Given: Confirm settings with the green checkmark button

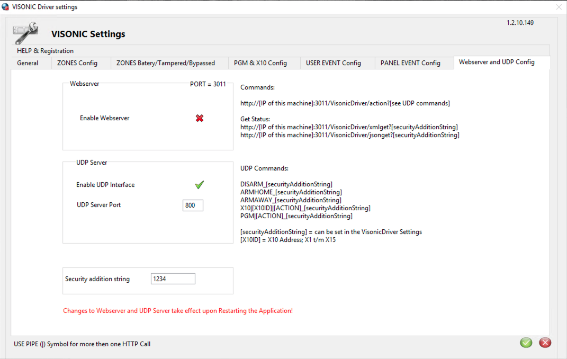Looking at the screenshot, I should 526,343.
